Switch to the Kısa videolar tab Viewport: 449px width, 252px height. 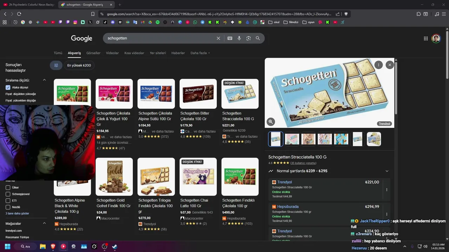point(134,53)
